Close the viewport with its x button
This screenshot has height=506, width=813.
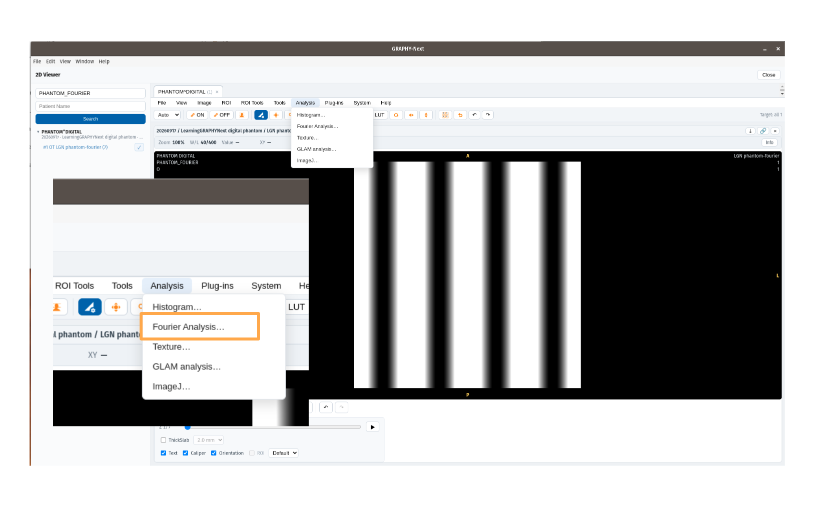[x=775, y=131]
